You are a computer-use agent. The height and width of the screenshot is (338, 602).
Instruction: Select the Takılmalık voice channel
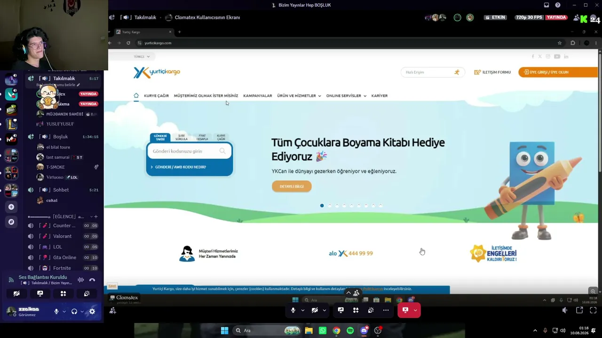tap(63, 78)
